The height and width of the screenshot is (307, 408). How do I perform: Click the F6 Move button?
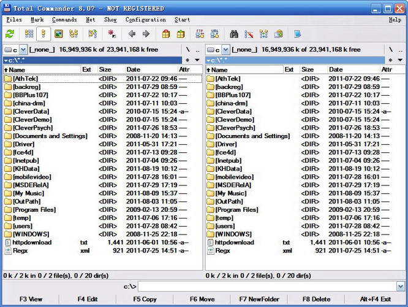pos(202,299)
